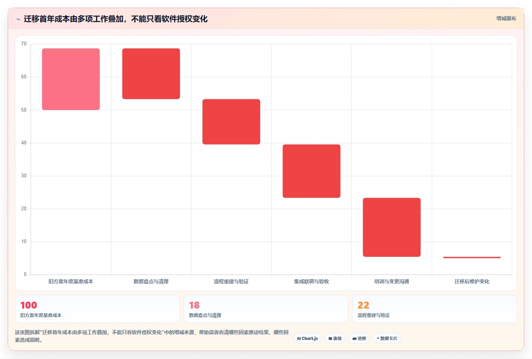The width and height of the screenshot is (532, 359).
Task: Click the red 流程重建与验证 waterfall bar
Action: tap(231, 122)
